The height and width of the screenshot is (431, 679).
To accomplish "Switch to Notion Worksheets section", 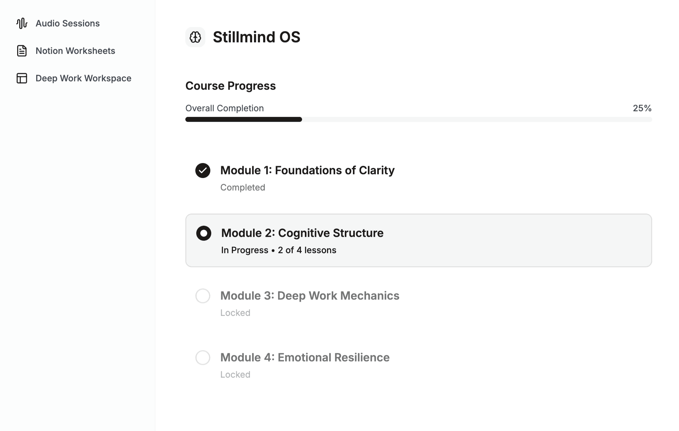I will coord(75,51).
